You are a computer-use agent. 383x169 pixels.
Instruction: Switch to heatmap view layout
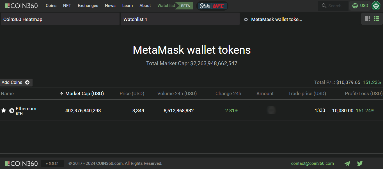click(x=367, y=19)
